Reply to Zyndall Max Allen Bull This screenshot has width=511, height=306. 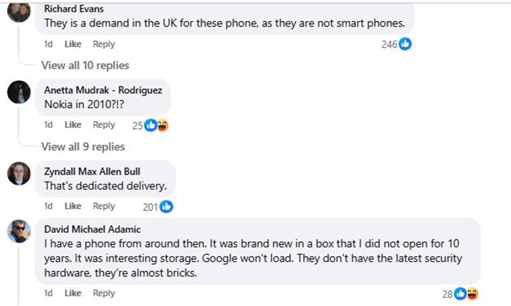click(104, 206)
